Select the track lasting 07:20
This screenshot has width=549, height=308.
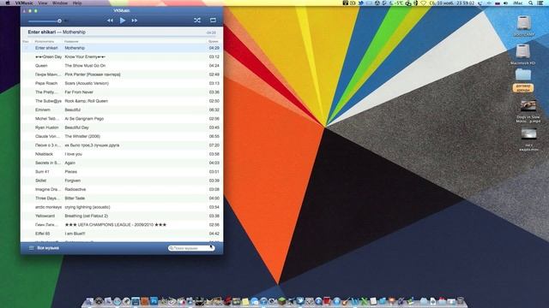pyautogui.click(x=122, y=145)
